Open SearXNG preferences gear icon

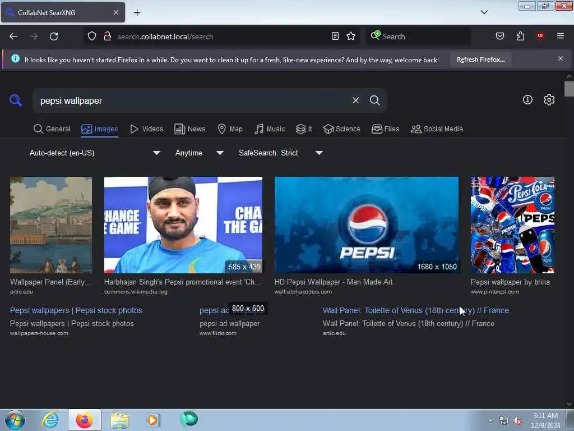549,100
